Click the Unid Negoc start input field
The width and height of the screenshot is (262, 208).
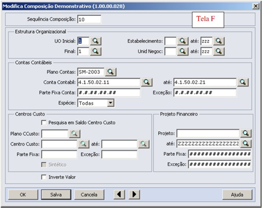(170, 52)
